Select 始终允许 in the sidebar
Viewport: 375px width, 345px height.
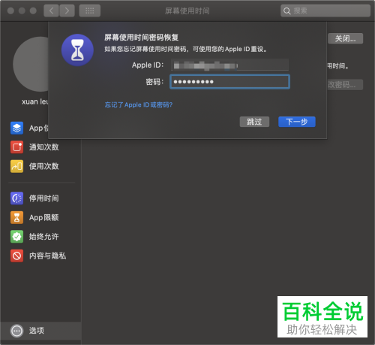[43, 237]
